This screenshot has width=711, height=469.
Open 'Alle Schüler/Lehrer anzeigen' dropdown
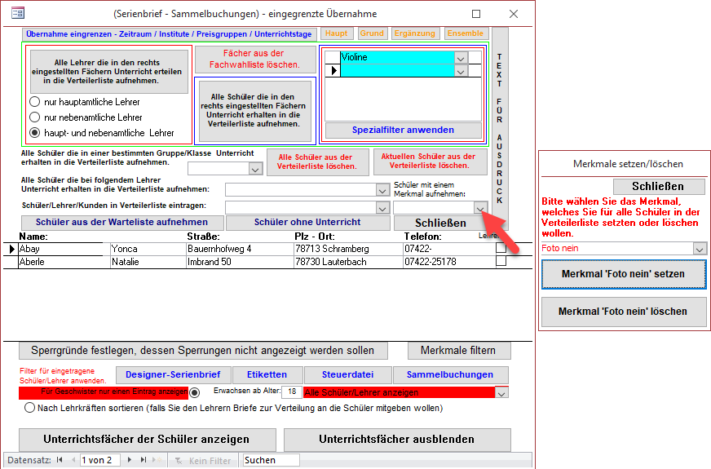[501, 392]
